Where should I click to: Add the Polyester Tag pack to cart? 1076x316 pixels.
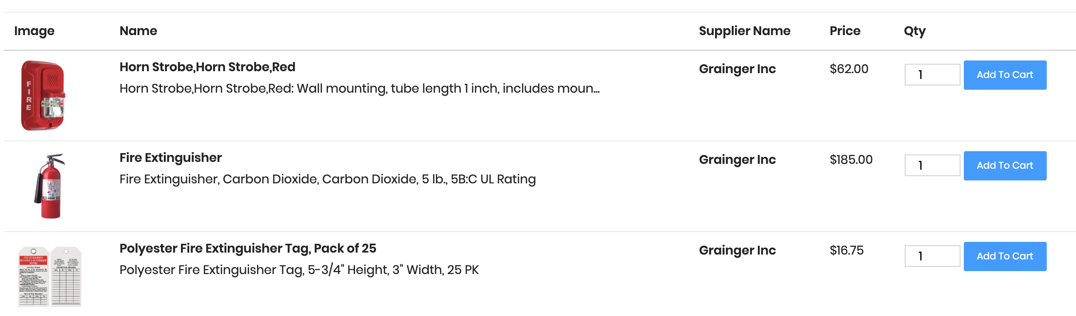(1004, 257)
